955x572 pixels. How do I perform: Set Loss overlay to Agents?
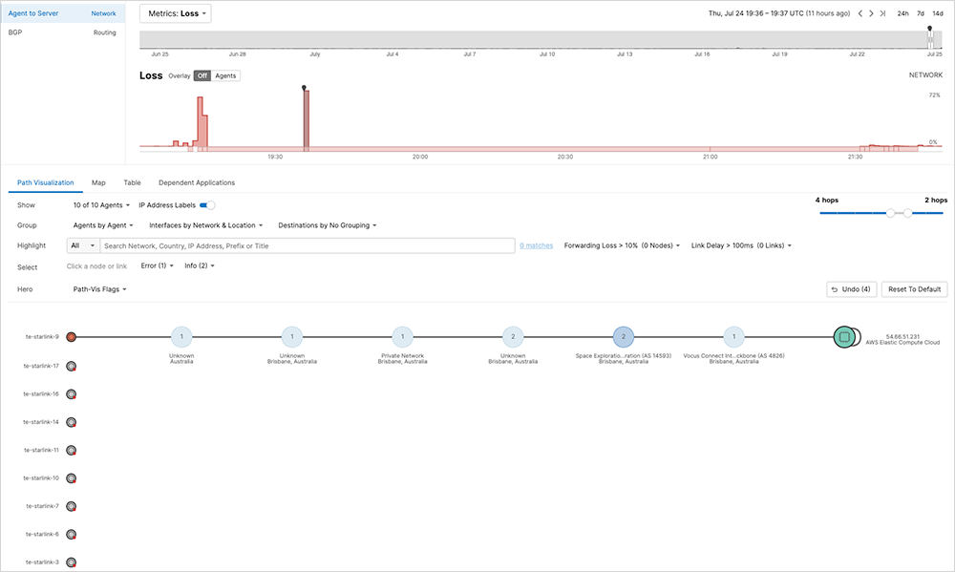tap(225, 75)
